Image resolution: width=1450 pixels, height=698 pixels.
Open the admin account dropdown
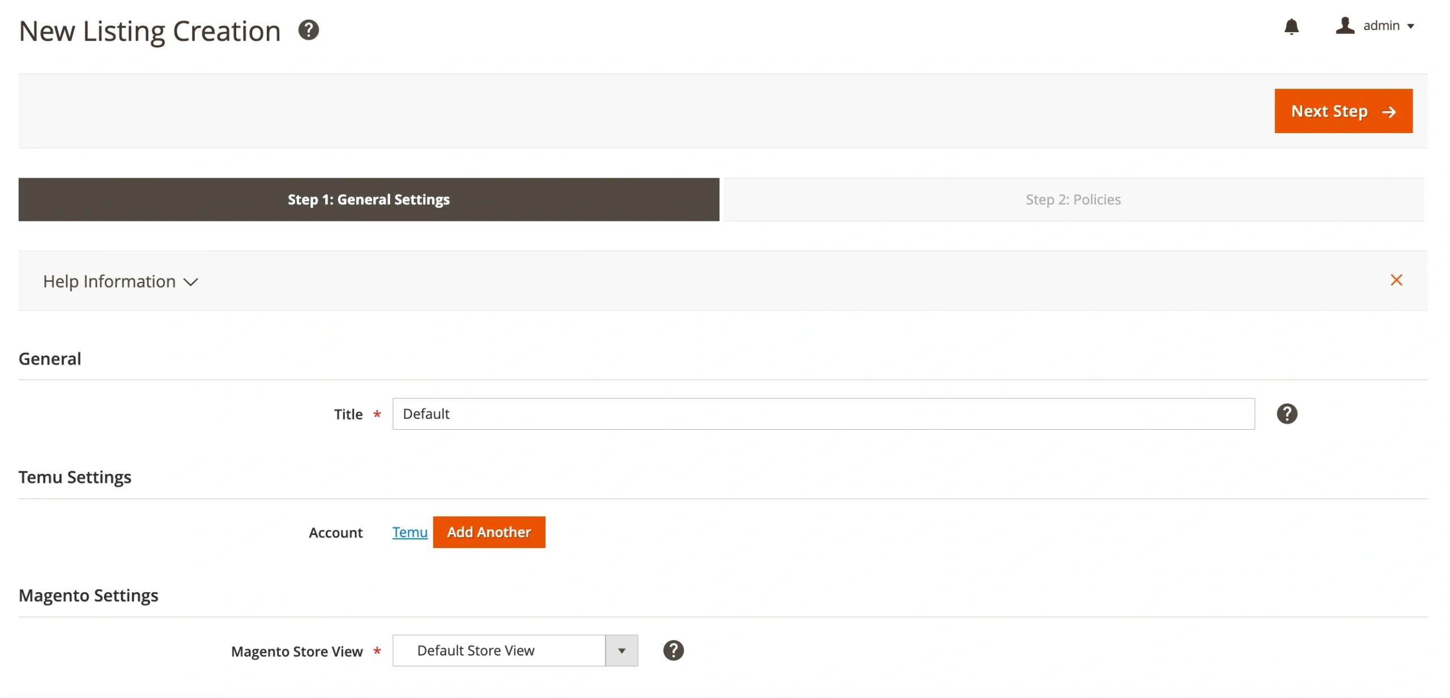click(x=1412, y=25)
